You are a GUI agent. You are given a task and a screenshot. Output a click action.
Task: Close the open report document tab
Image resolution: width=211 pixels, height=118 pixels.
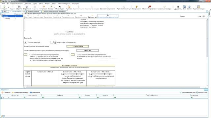24,12
